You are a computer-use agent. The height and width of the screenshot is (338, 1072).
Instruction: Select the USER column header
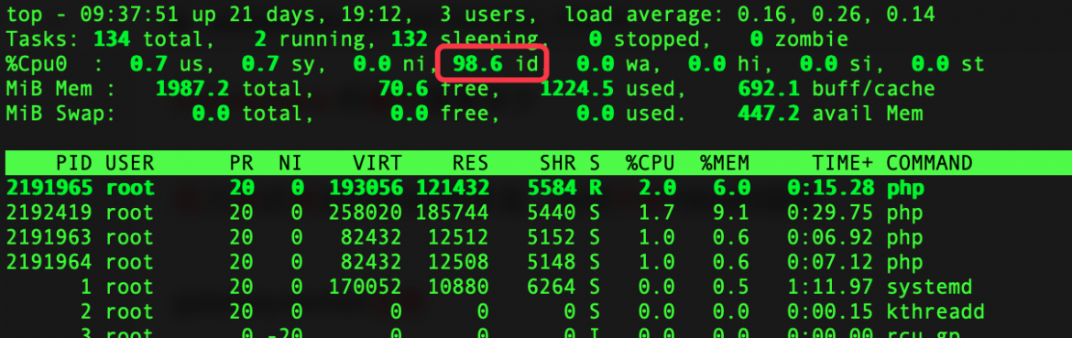click(x=129, y=163)
